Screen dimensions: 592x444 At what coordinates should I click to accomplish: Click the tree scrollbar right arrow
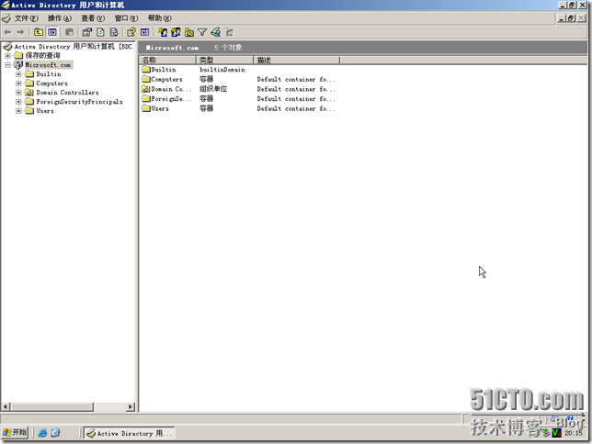pyautogui.click(x=131, y=407)
